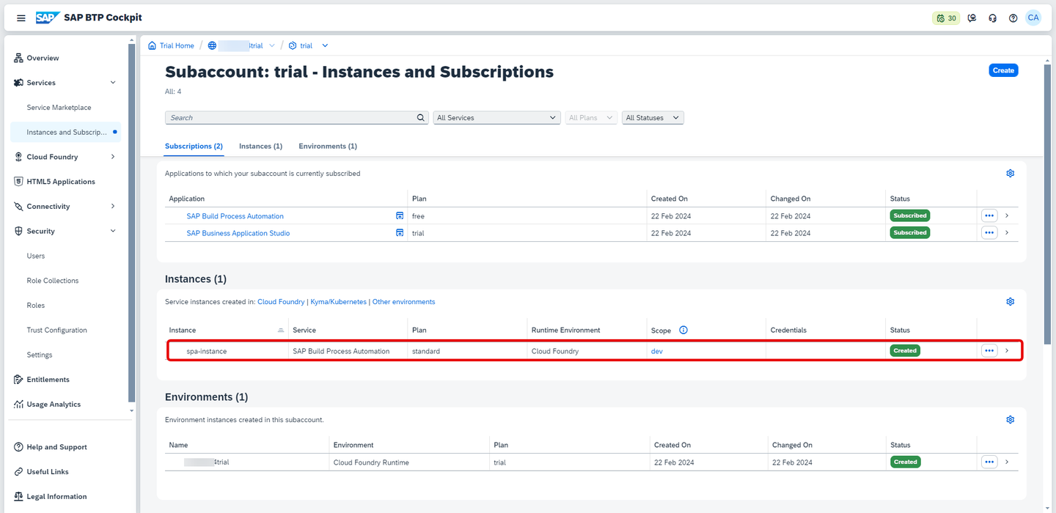
Task: Switch to the Instances (1) tab
Action: 260,146
